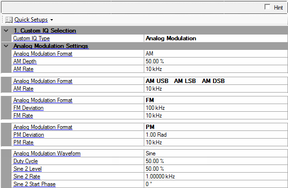Click the Custom IQ Type link
The image size is (288, 188).
pyautogui.click(x=31, y=38)
